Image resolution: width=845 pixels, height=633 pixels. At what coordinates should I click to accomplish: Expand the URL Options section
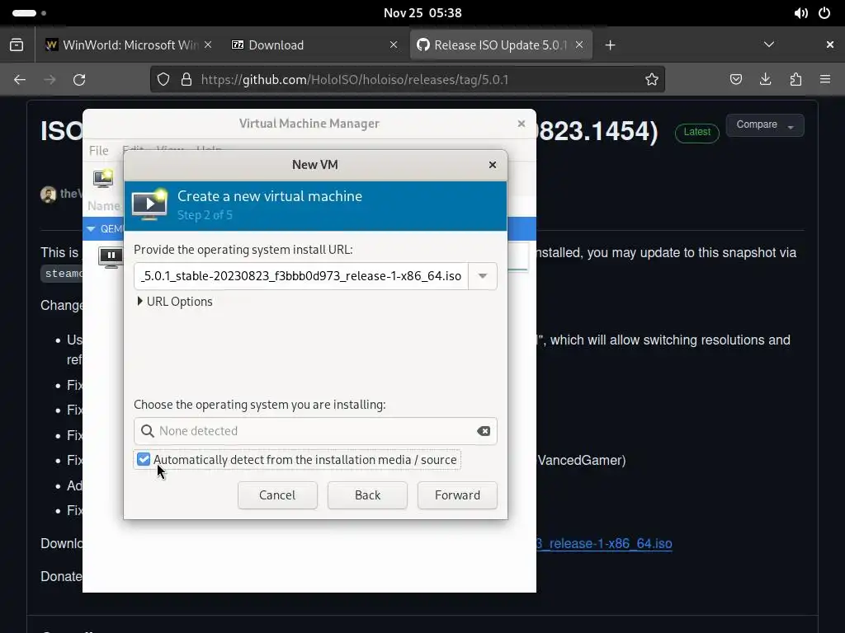click(175, 302)
